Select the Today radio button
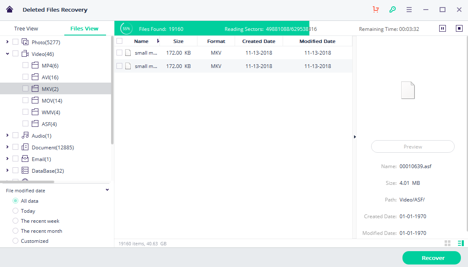The image size is (468, 267). tap(15, 211)
